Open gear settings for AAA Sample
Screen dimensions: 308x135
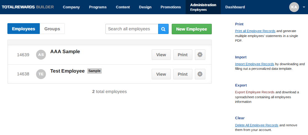pos(200,55)
